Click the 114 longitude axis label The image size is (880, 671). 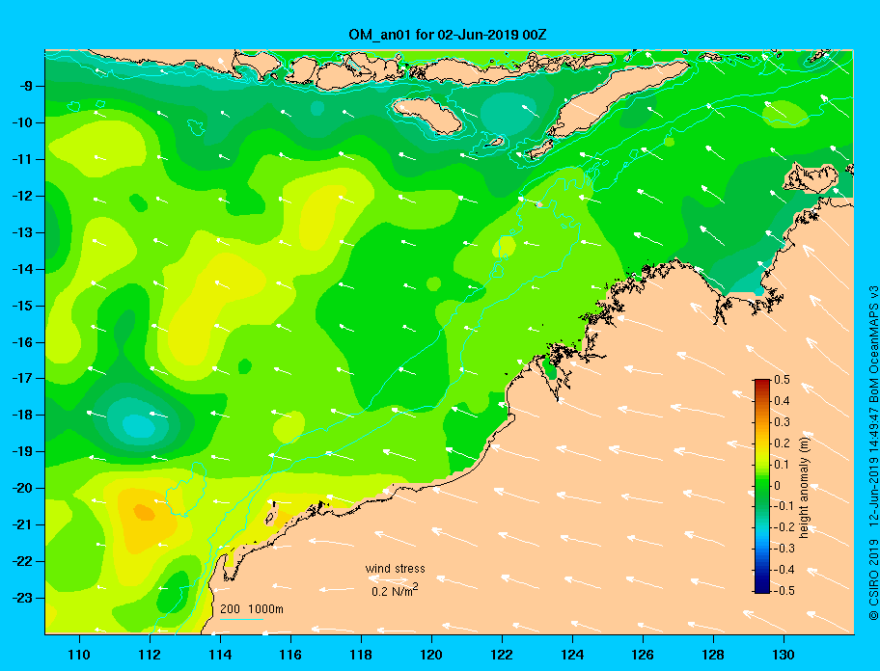point(220,655)
